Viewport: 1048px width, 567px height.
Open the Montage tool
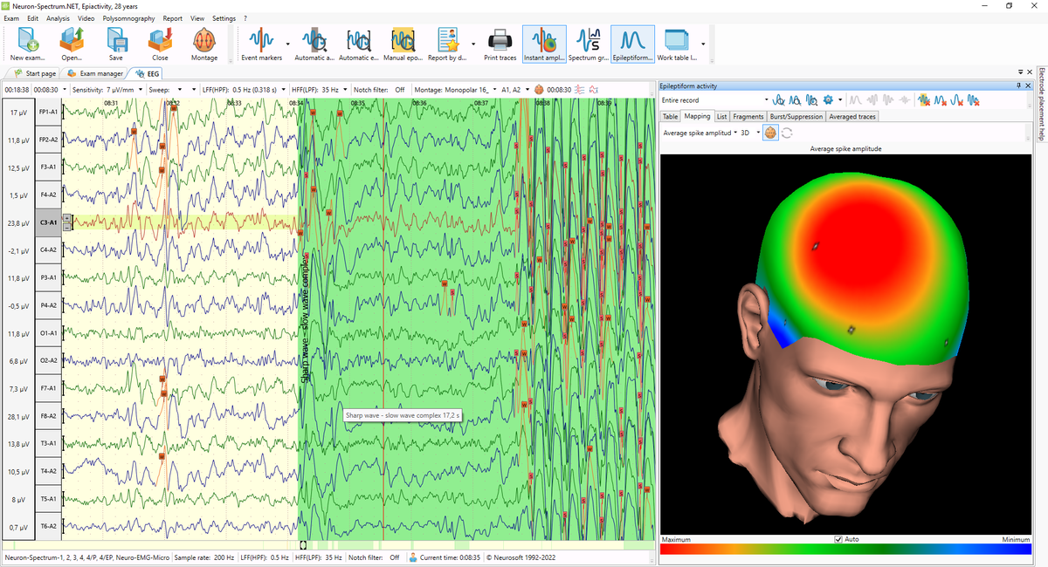click(x=204, y=44)
